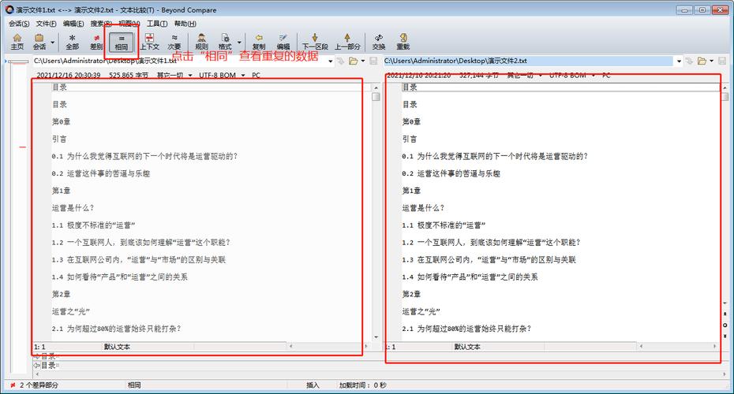
Task: Jump to 下一区段 next section
Action: 315,42
